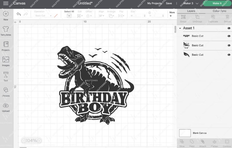Click the green Make It button

tap(217, 3)
